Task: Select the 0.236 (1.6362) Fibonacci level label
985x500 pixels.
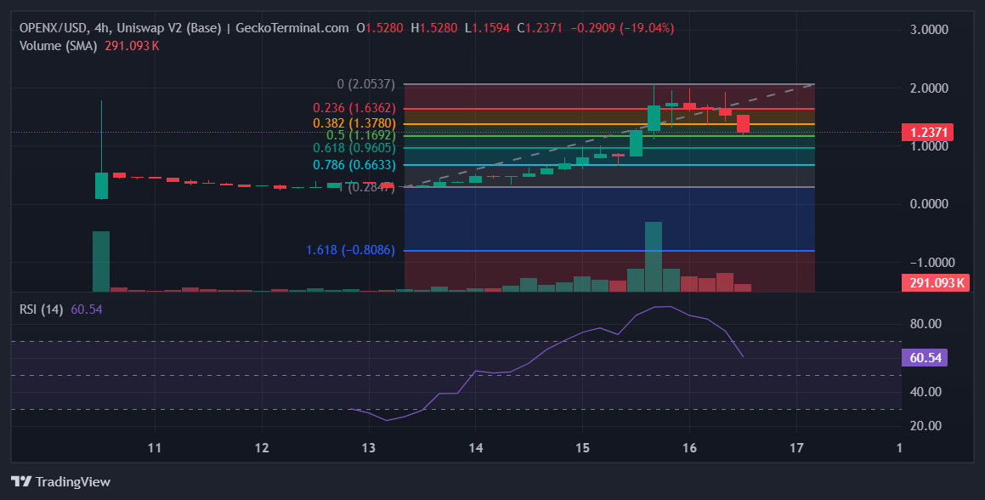Action: (354, 109)
